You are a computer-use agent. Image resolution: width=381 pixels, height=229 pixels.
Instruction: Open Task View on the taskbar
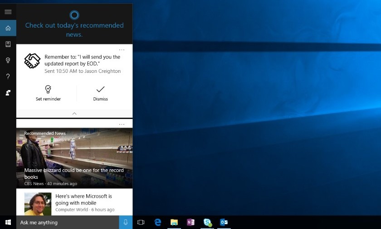coord(141,222)
